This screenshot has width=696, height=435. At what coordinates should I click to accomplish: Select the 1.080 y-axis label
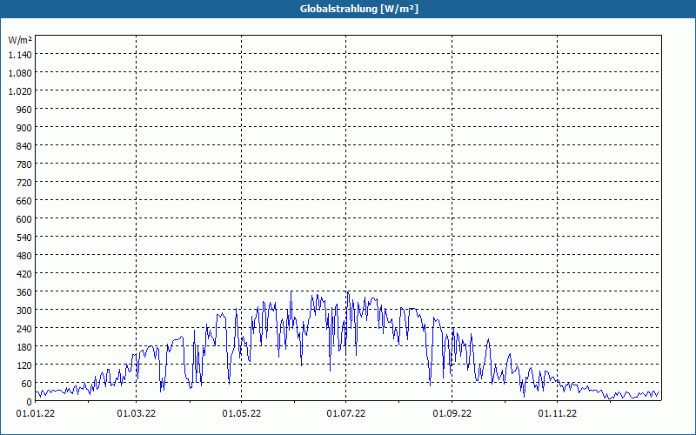coord(20,73)
